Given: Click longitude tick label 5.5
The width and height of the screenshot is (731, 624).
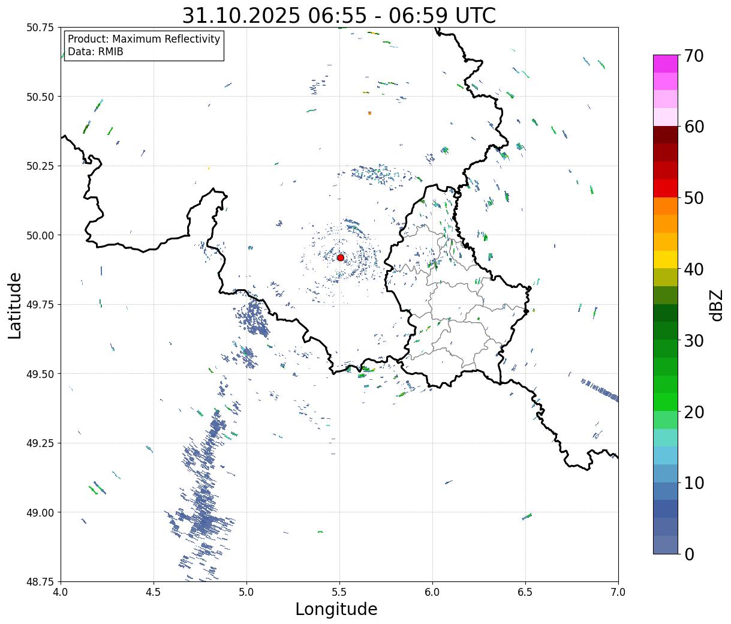Looking at the screenshot, I should [x=339, y=592].
